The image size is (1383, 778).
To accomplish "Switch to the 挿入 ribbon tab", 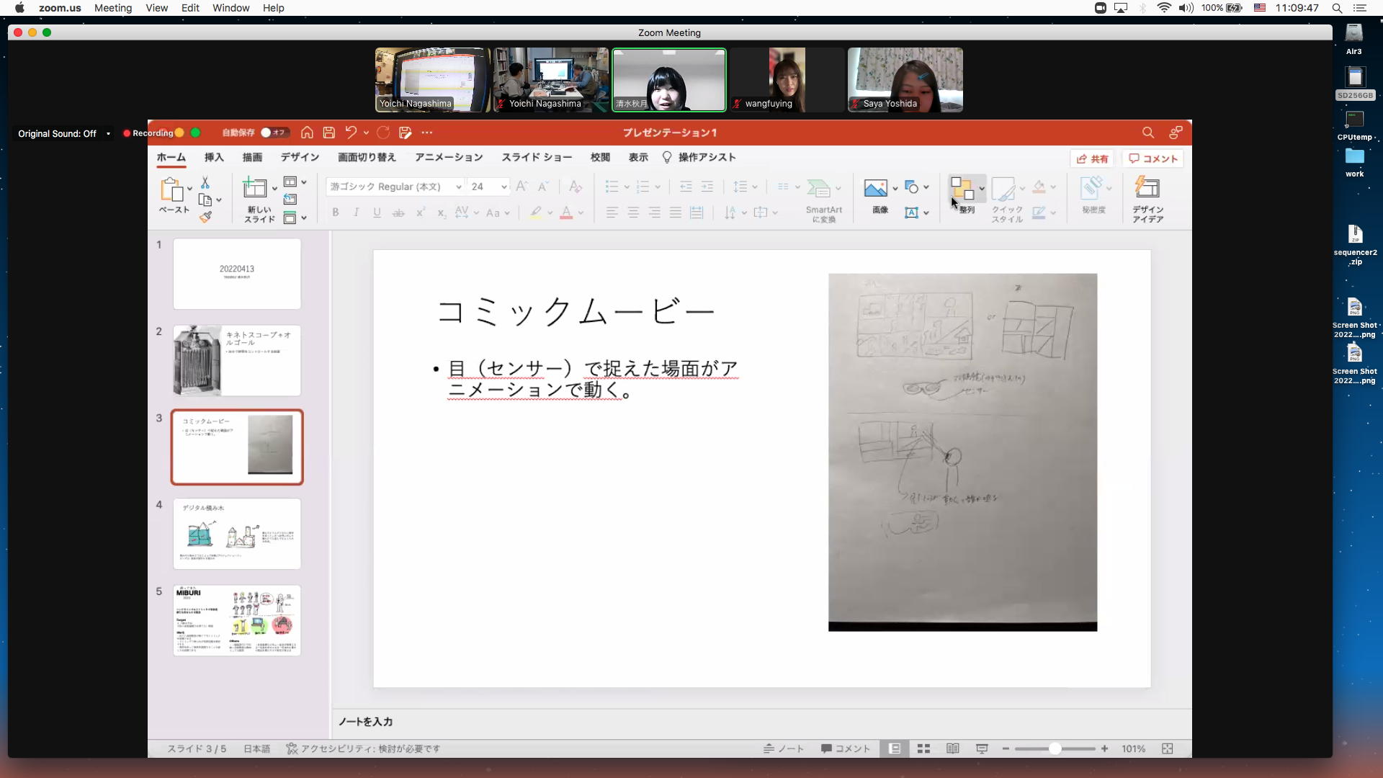I will point(214,157).
